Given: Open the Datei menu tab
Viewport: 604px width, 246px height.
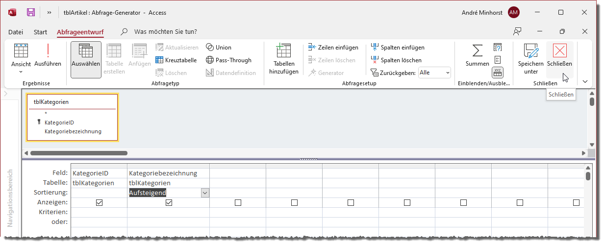Looking at the screenshot, I should point(16,32).
